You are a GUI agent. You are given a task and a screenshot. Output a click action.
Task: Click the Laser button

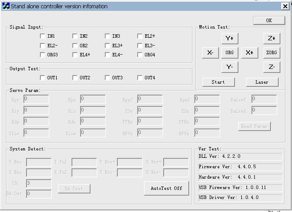(262, 82)
